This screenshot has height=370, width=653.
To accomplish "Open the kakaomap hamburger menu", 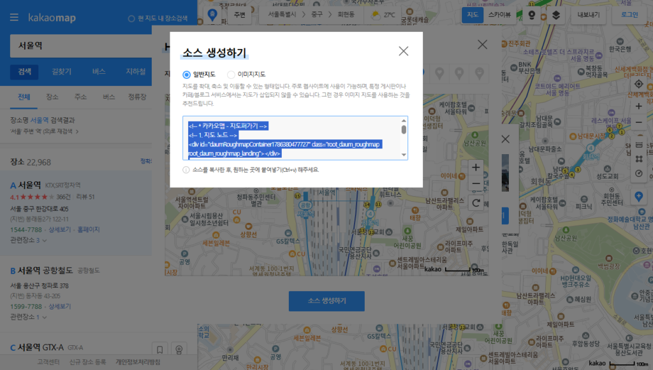I will [x=14, y=17].
